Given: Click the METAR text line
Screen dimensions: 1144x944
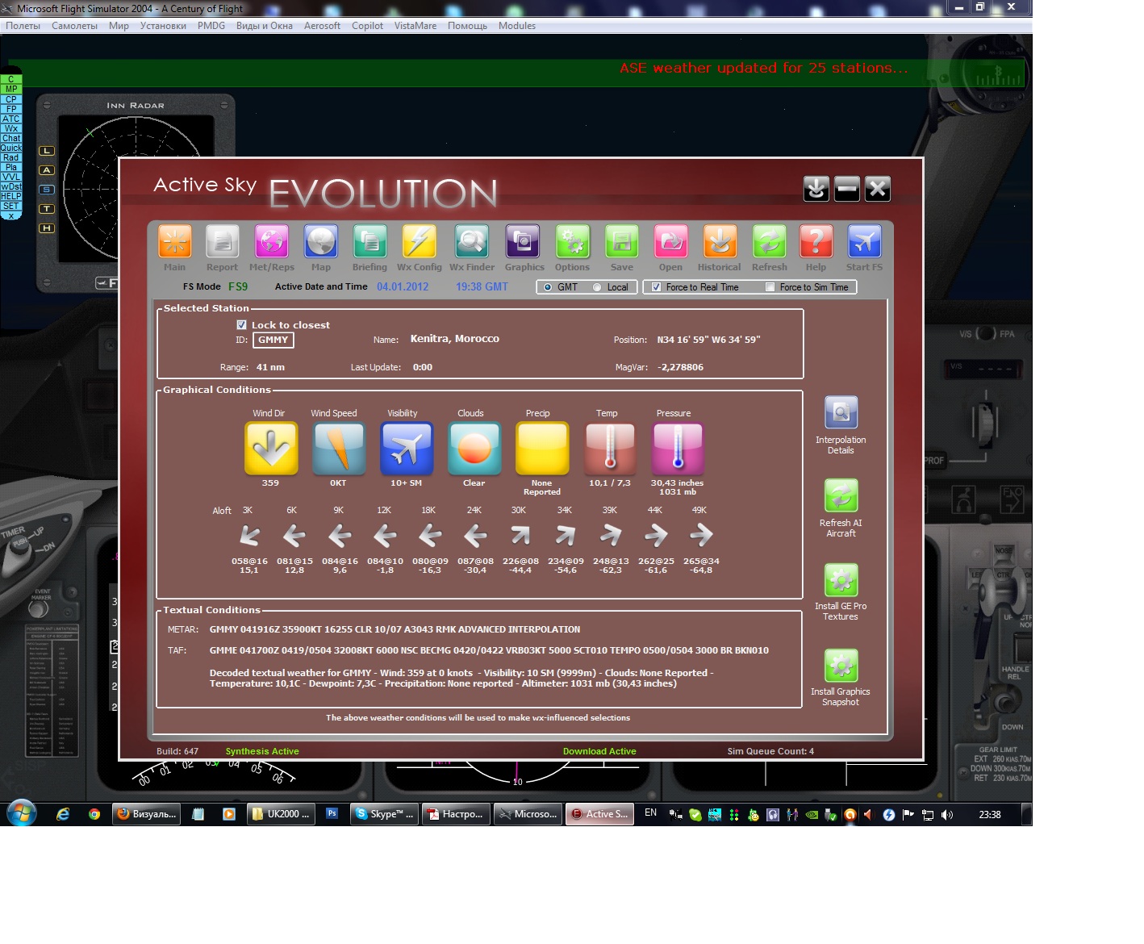Looking at the screenshot, I should click(395, 629).
